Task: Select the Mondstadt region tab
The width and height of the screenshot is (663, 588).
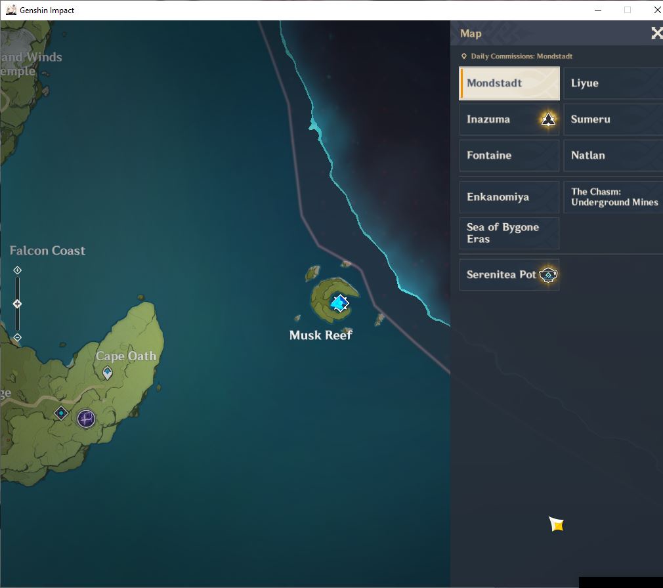Action: coord(509,83)
